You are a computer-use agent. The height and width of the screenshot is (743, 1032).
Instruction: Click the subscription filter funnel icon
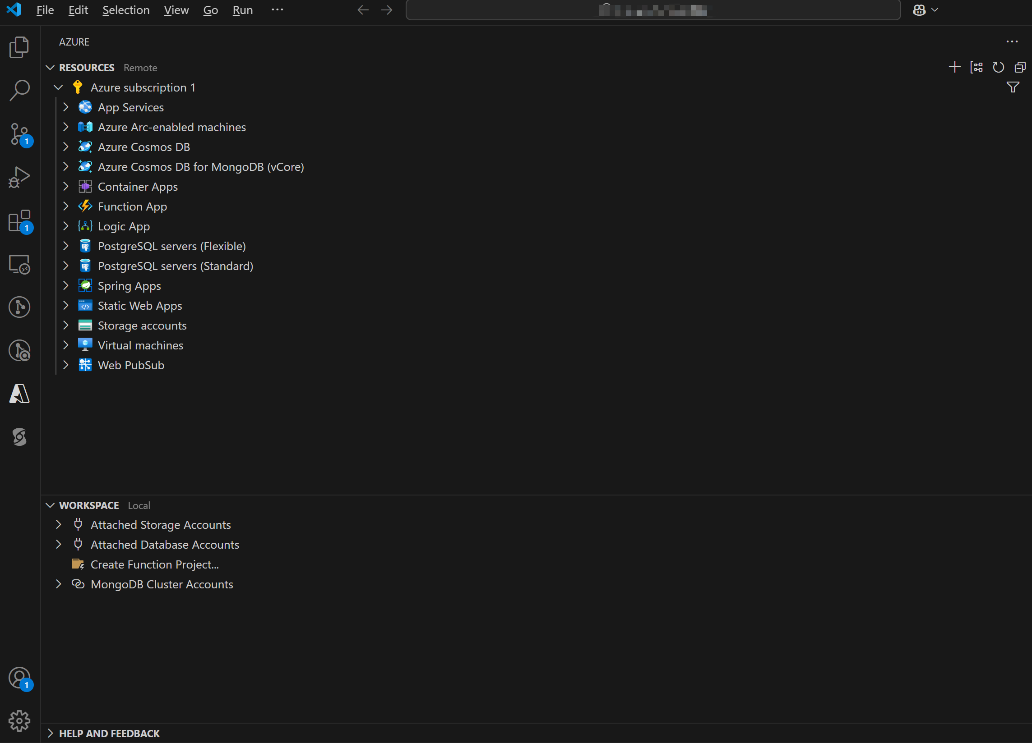point(1013,87)
